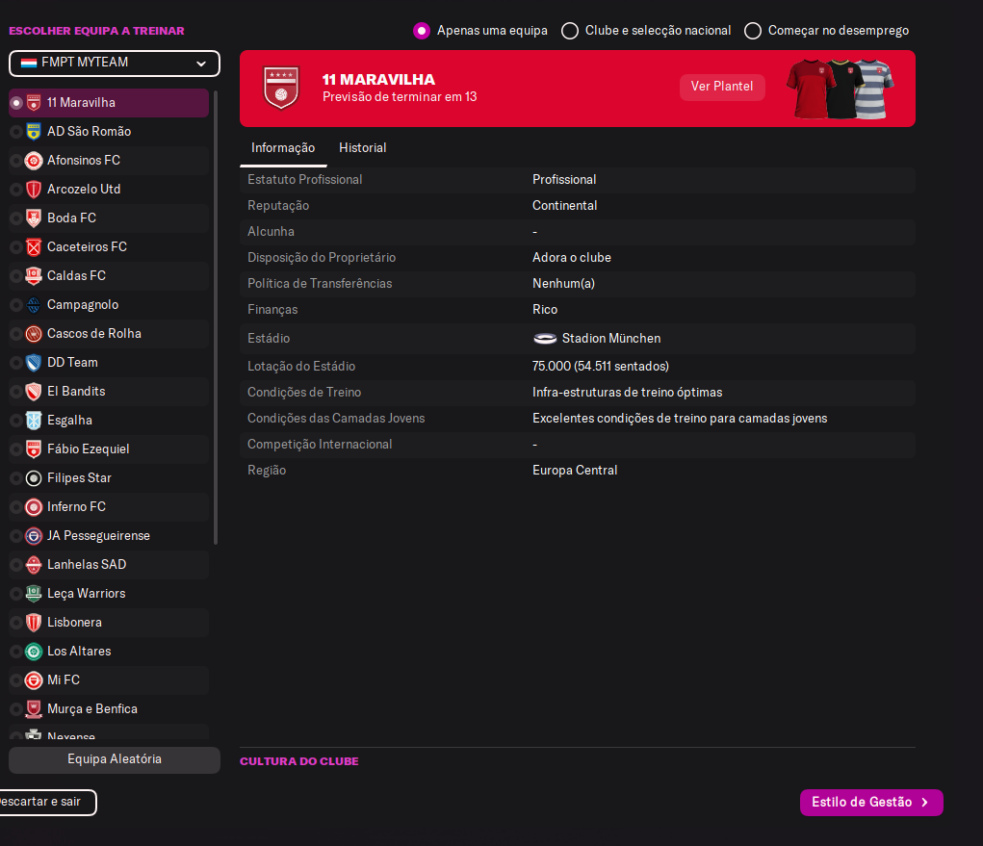Click the Murça e Benfica crest

(x=34, y=708)
